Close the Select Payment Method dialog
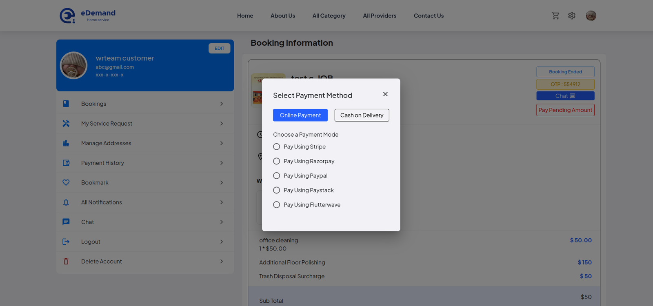This screenshot has height=306, width=653. pyautogui.click(x=385, y=94)
